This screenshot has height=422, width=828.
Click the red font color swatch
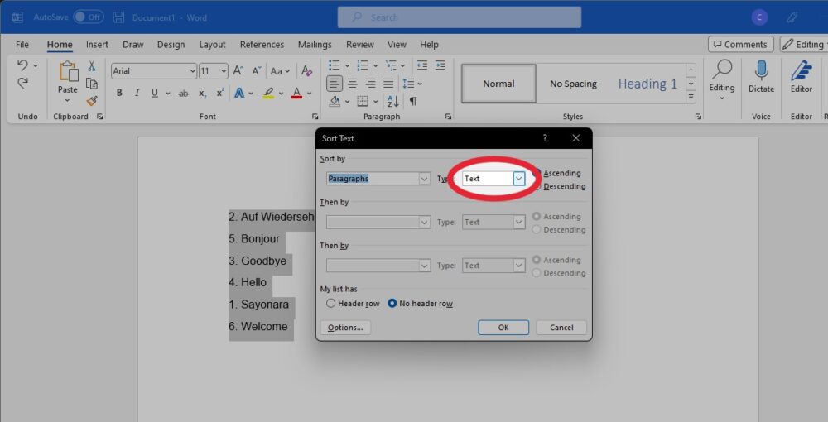click(x=296, y=94)
